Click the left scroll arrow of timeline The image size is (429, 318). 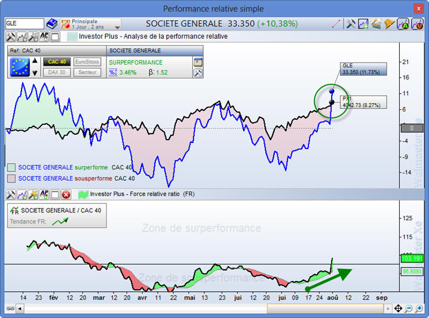20,308
